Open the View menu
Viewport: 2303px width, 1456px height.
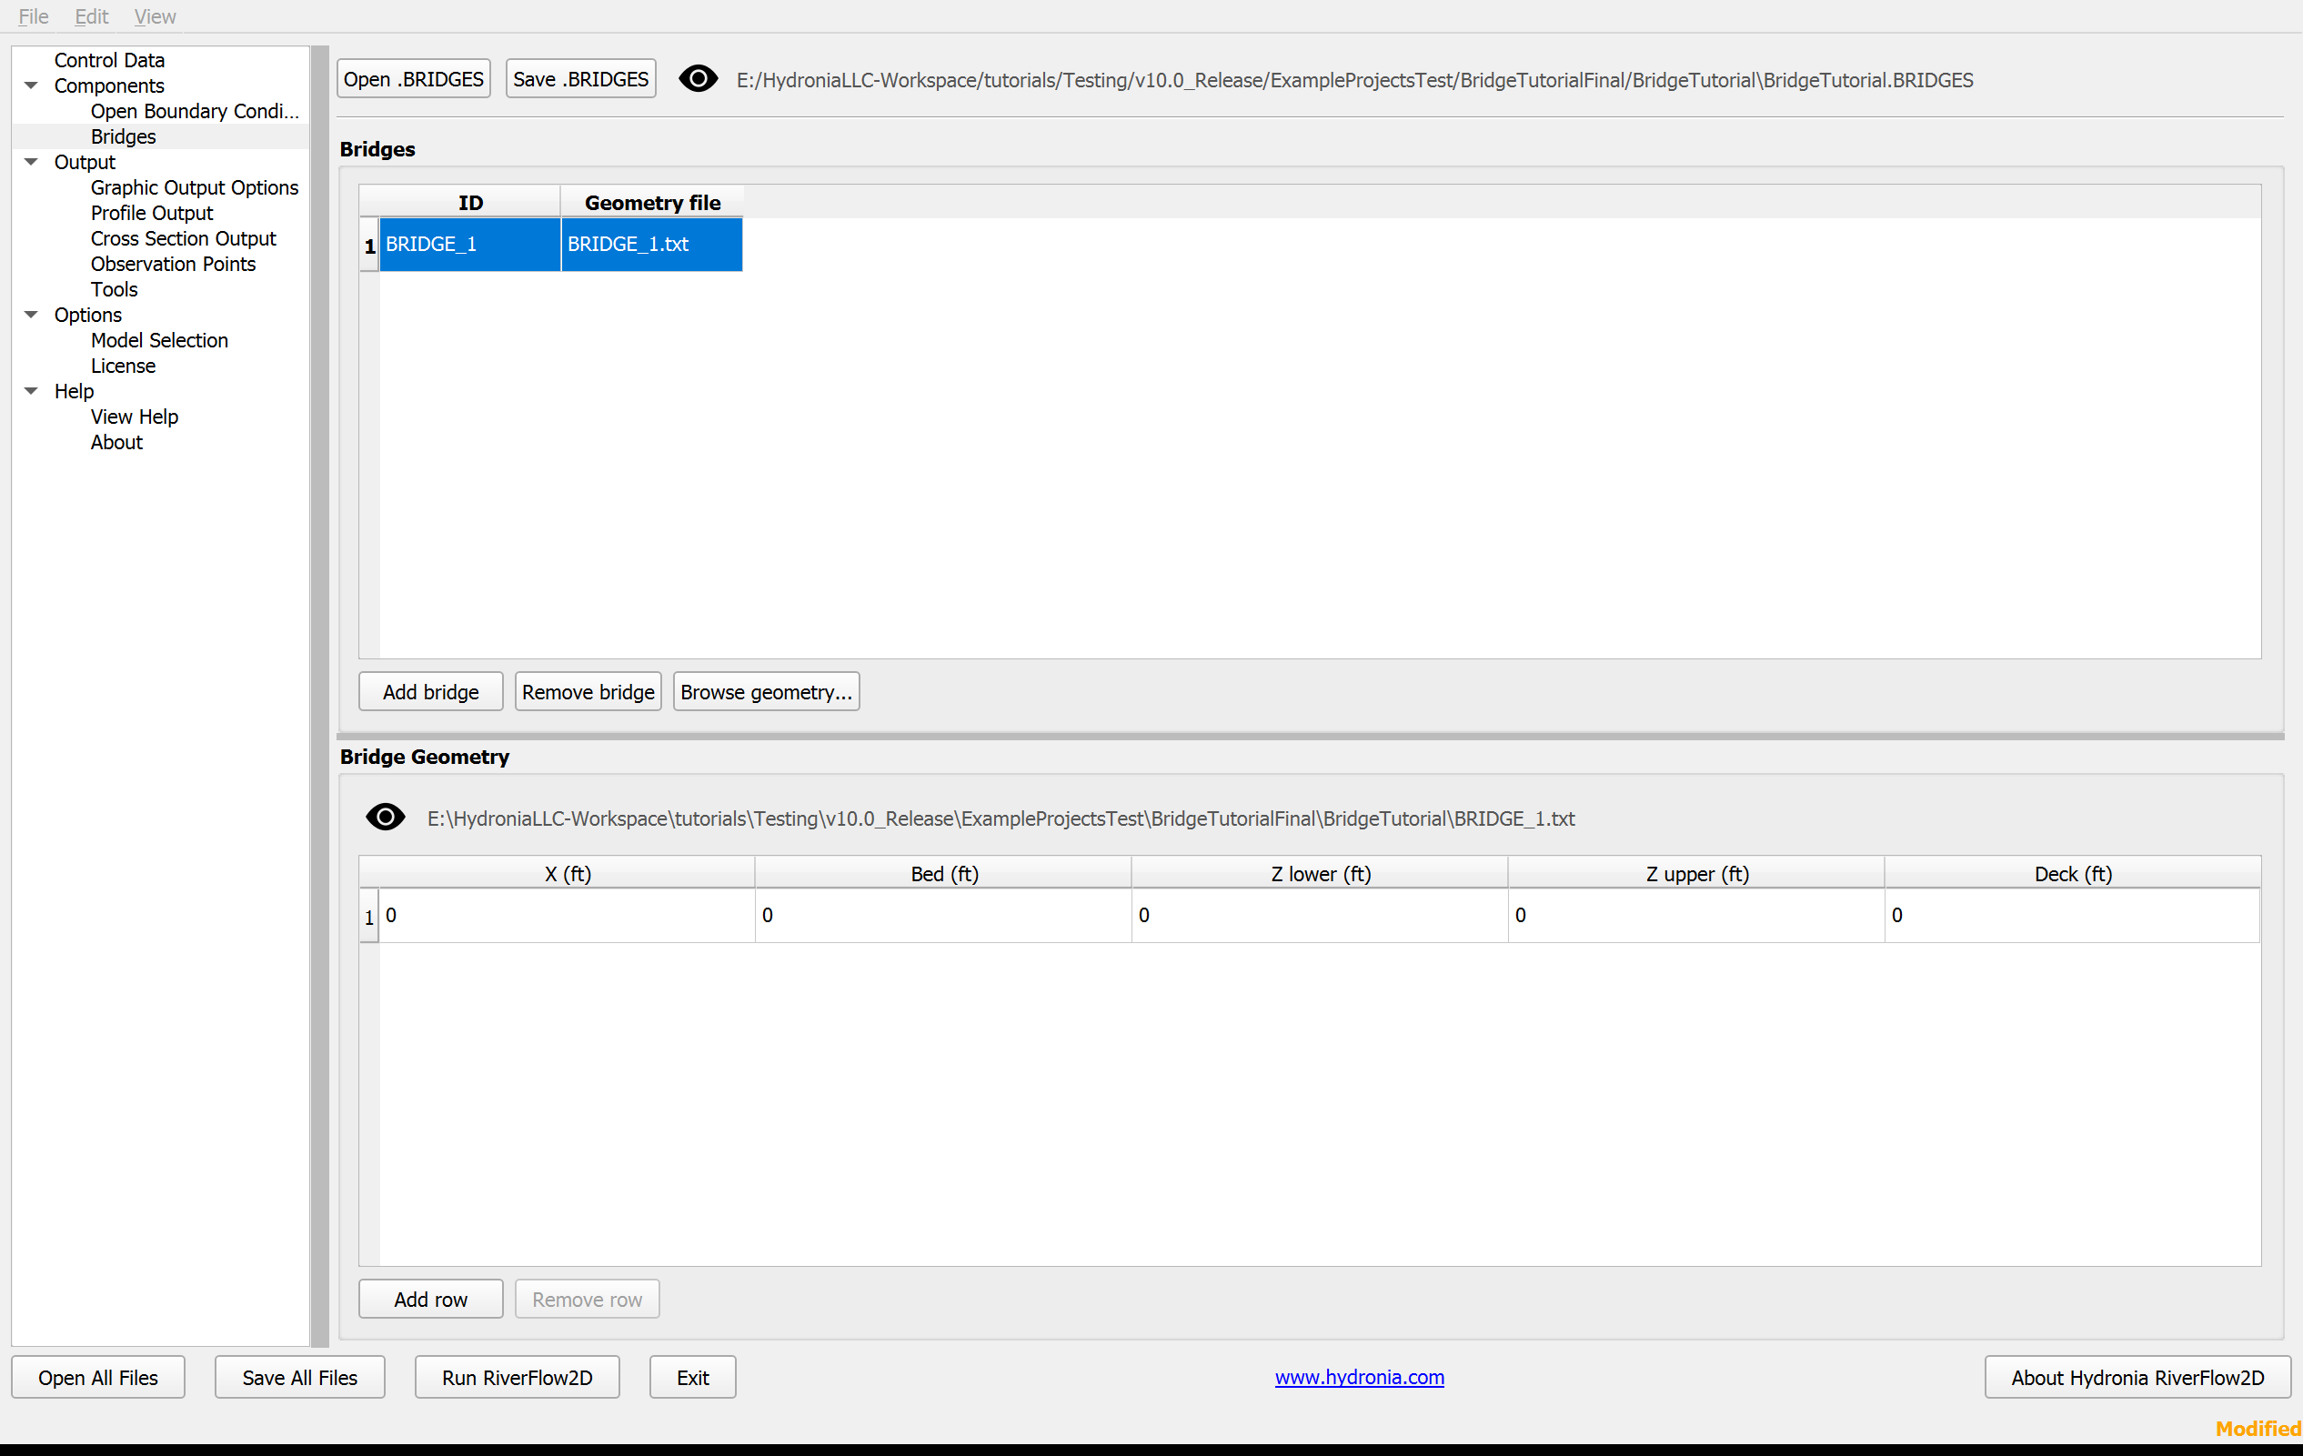pyautogui.click(x=155, y=16)
